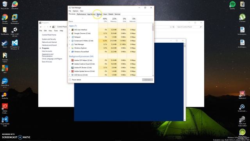Viewport: 250px width, 141px height.
Task: Open the Options menu in Task Manager
Action: (75, 11)
